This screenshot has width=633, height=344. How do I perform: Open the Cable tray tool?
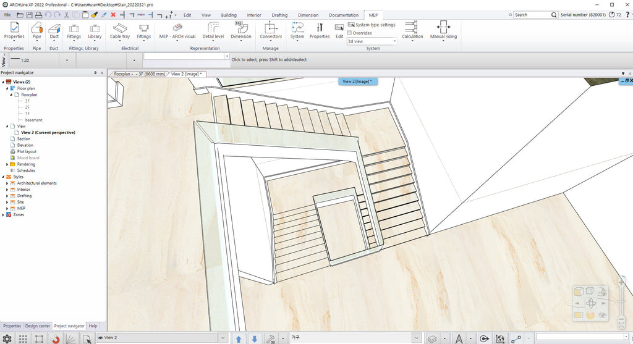click(x=120, y=28)
